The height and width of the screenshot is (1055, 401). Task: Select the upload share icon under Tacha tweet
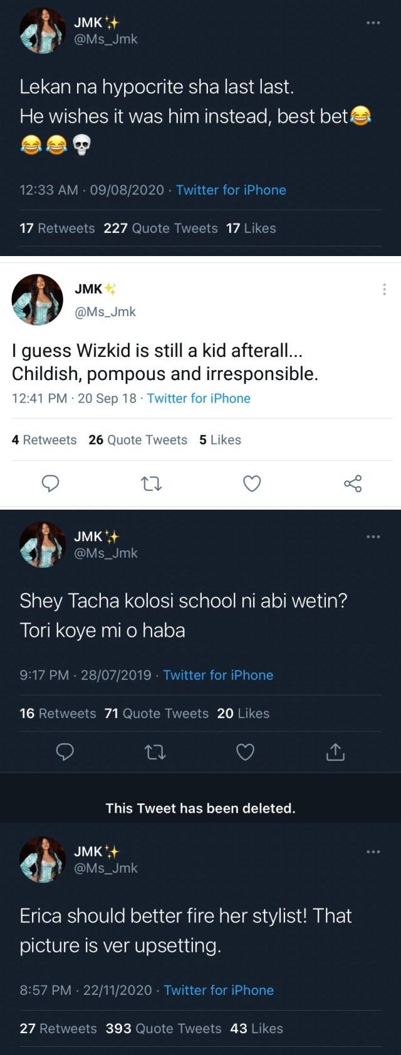[x=335, y=752]
